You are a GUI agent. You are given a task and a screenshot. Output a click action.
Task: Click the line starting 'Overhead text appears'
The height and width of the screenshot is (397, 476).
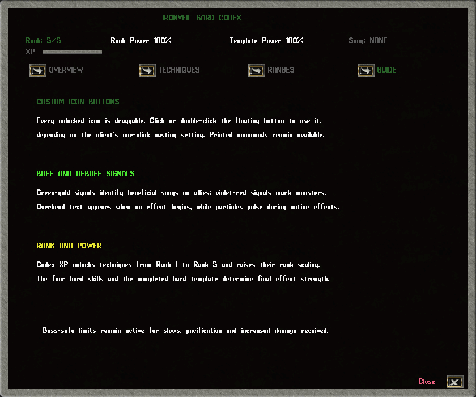pyautogui.click(x=188, y=207)
